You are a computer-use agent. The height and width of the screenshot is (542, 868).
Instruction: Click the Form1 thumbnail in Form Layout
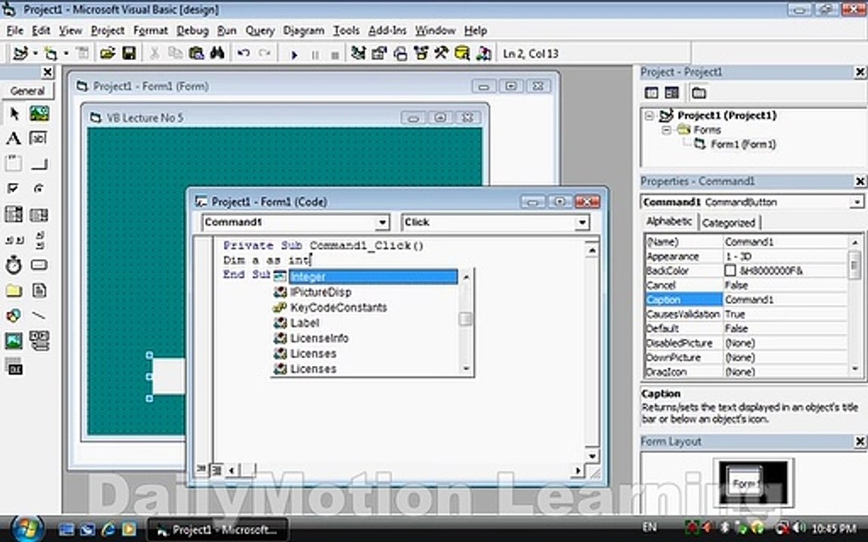(744, 483)
